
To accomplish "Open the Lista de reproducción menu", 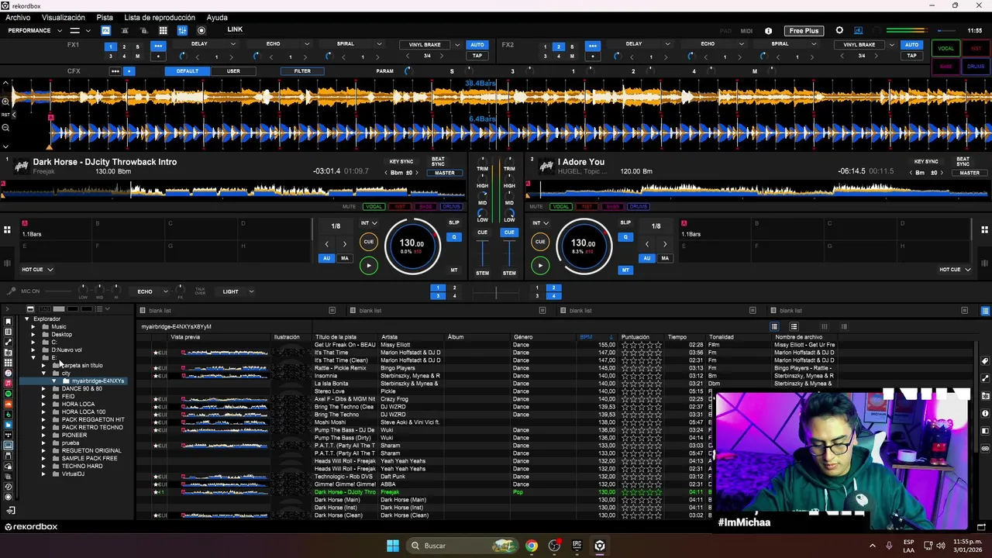I will (x=160, y=17).
